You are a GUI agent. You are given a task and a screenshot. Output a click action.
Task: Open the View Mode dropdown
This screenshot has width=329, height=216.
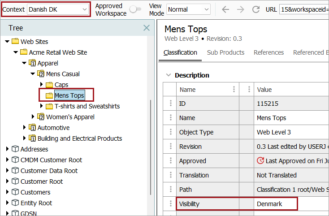[x=188, y=9]
